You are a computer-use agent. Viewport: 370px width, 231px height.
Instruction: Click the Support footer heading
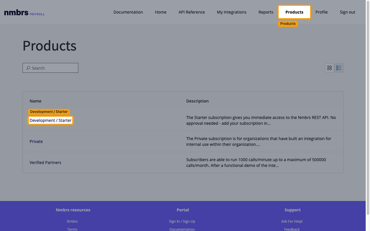pyautogui.click(x=293, y=210)
